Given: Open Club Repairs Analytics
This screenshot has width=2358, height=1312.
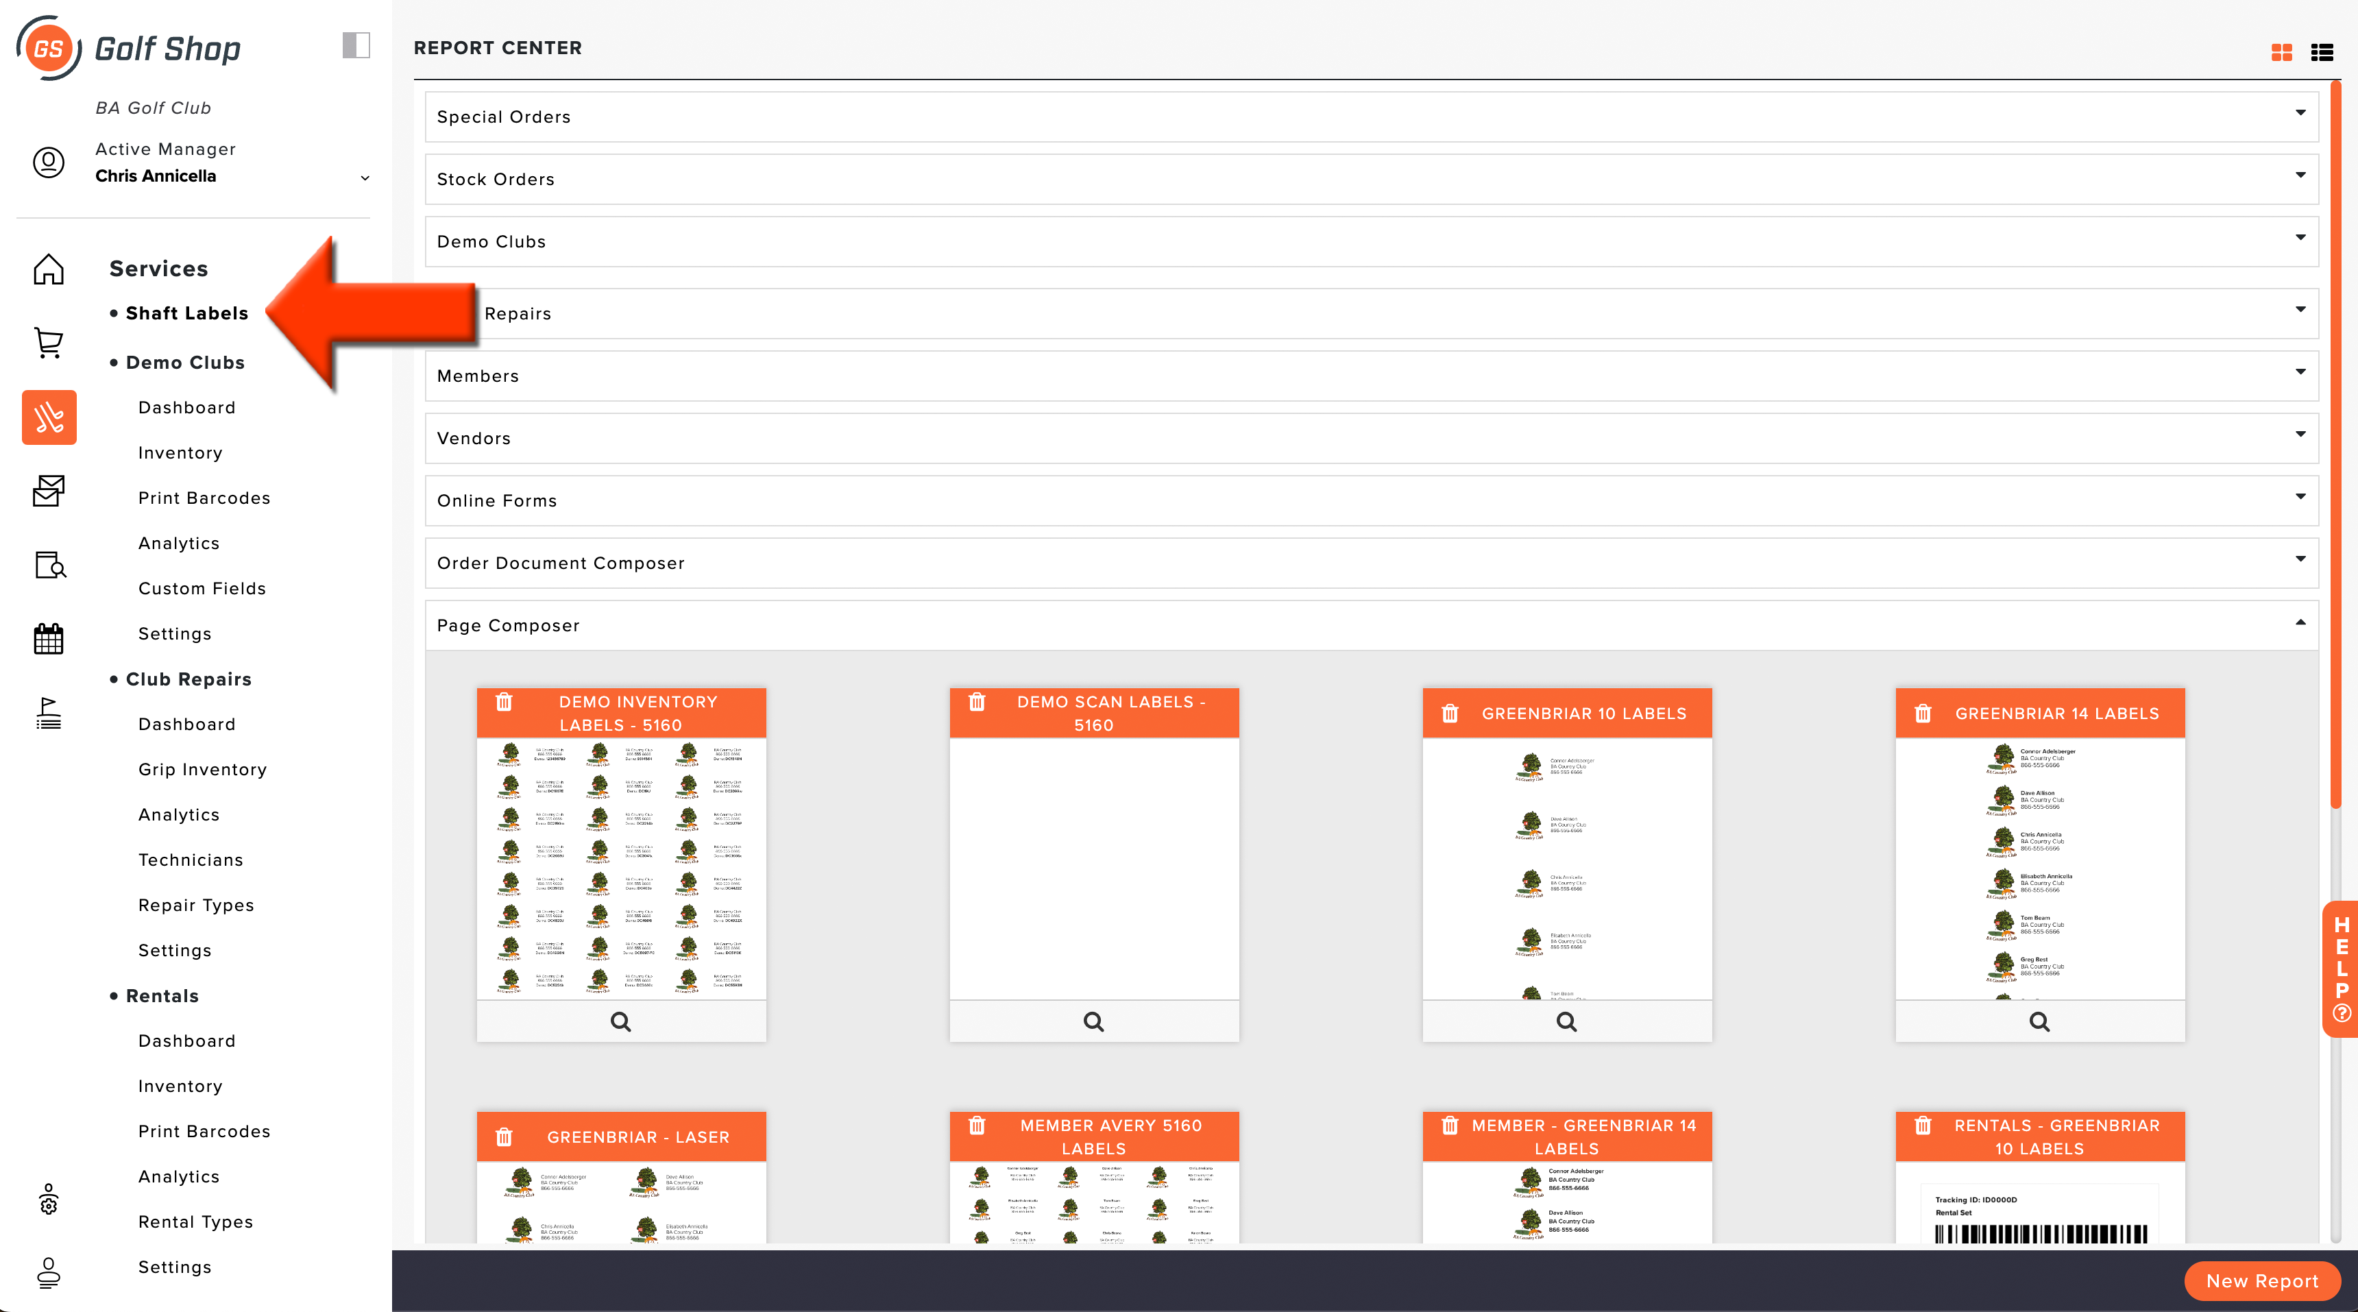Looking at the screenshot, I should [x=178, y=815].
